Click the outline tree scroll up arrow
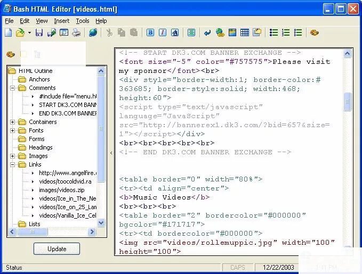The image size is (362, 274). point(101,71)
